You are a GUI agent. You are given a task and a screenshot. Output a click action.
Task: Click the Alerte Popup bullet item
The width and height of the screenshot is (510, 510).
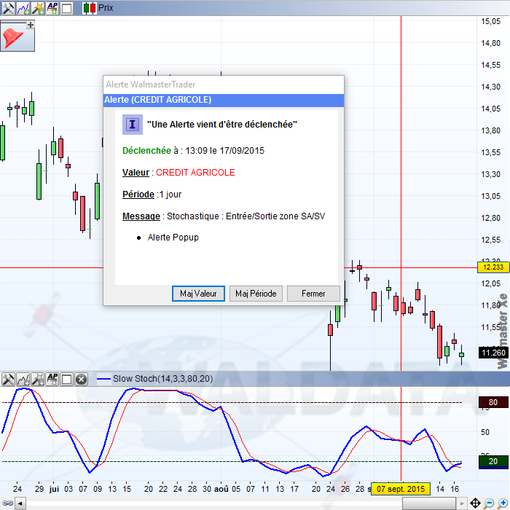tap(173, 238)
